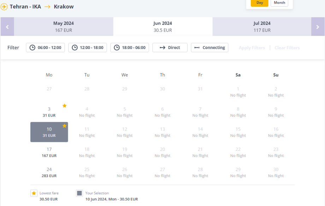The width and height of the screenshot is (325, 206).
Task: Select the Month view button
Action: click(x=279, y=3)
